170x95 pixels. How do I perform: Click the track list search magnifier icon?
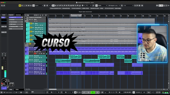coord(46,15)
